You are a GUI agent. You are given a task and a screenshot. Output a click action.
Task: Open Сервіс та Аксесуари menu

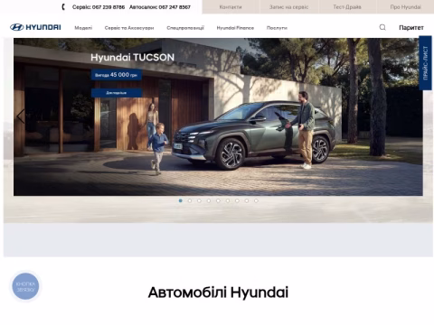tap(129, 28)
